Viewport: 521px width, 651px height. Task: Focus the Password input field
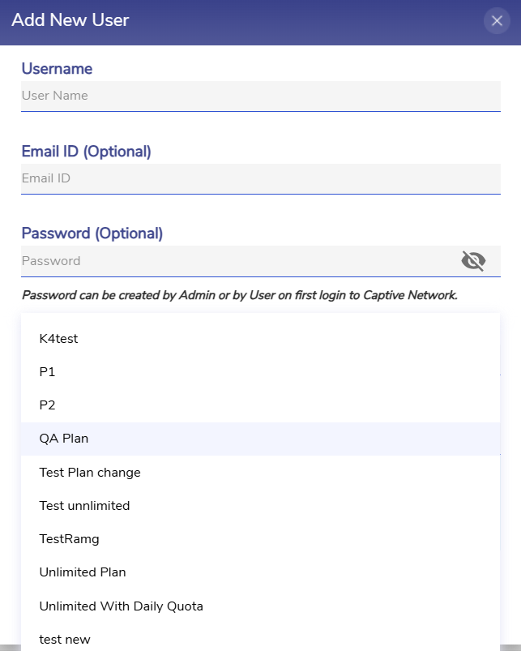pos(239,261)
